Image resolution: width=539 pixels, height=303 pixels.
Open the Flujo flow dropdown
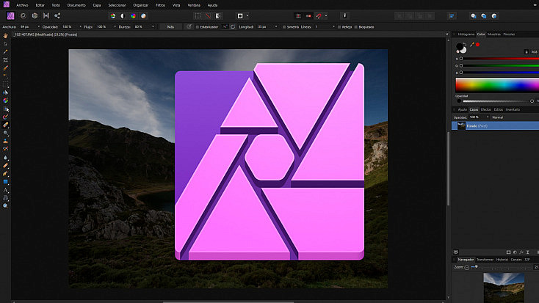tap(115, 27)
